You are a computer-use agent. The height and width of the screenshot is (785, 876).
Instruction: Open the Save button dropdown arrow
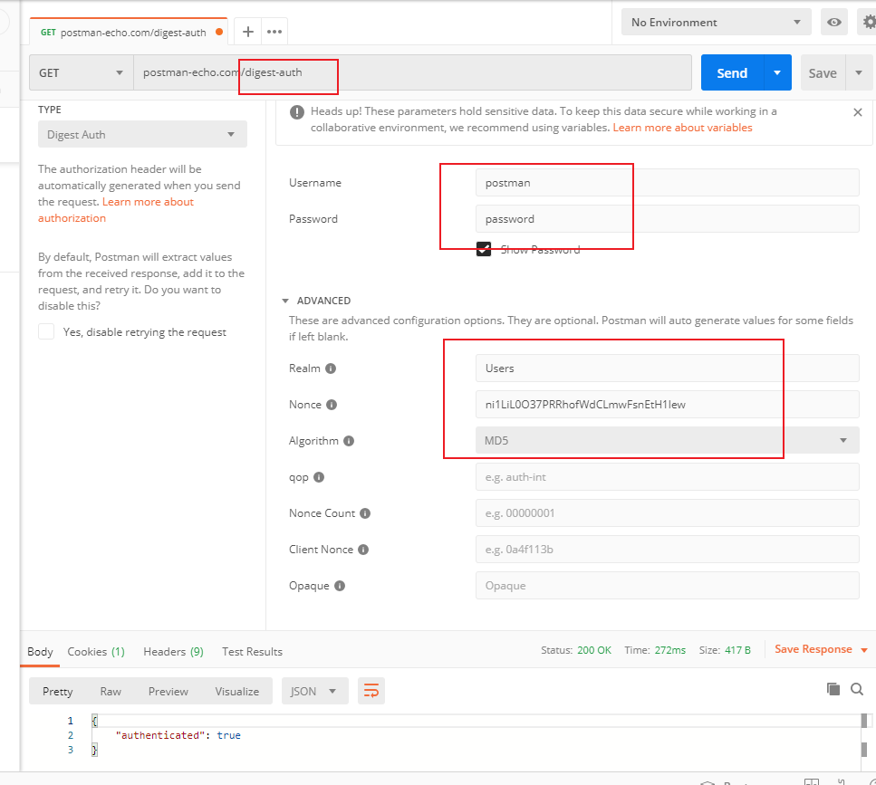point(859,72)
